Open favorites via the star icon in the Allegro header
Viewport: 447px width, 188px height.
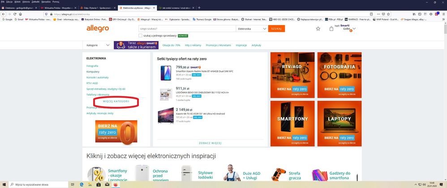coord(318,29)
